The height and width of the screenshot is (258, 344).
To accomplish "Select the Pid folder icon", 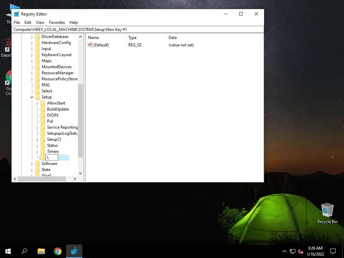I will tap(43, 121).
